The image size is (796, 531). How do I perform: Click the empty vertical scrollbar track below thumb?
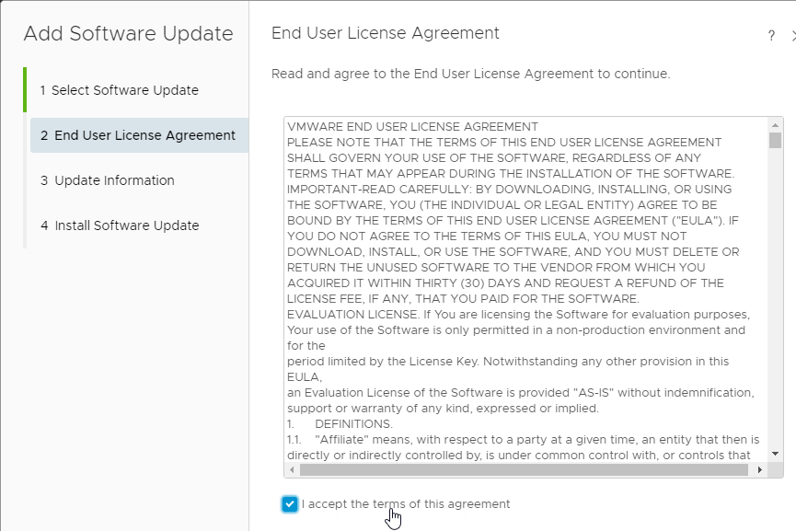click(x=775, y=298)
